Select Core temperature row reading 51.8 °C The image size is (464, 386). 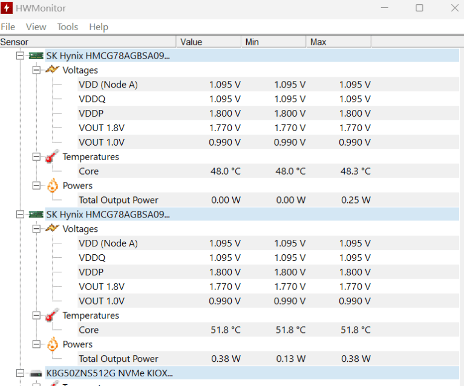268,330
